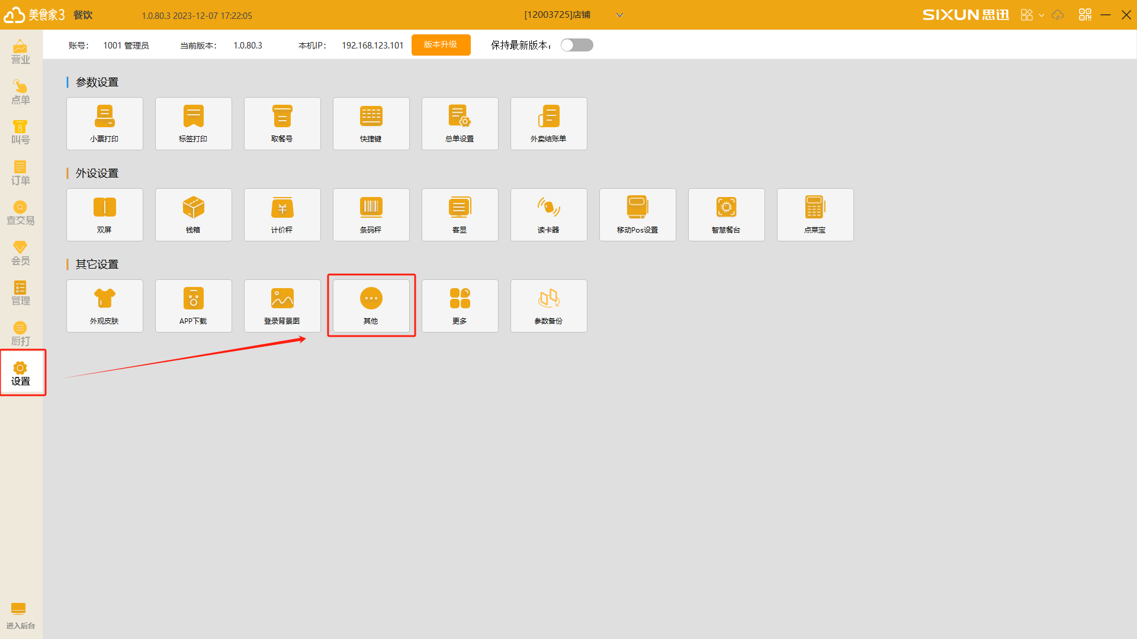Click the 参数设置 section heading
Image resolution: width=1137 pixels, height=639 pixels.
tap(97, 82)
